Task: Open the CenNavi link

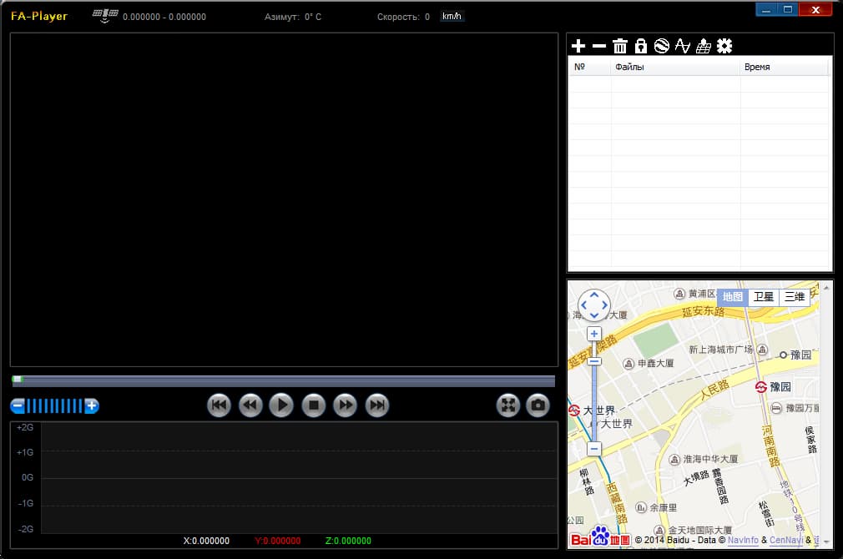Action: 786,540
